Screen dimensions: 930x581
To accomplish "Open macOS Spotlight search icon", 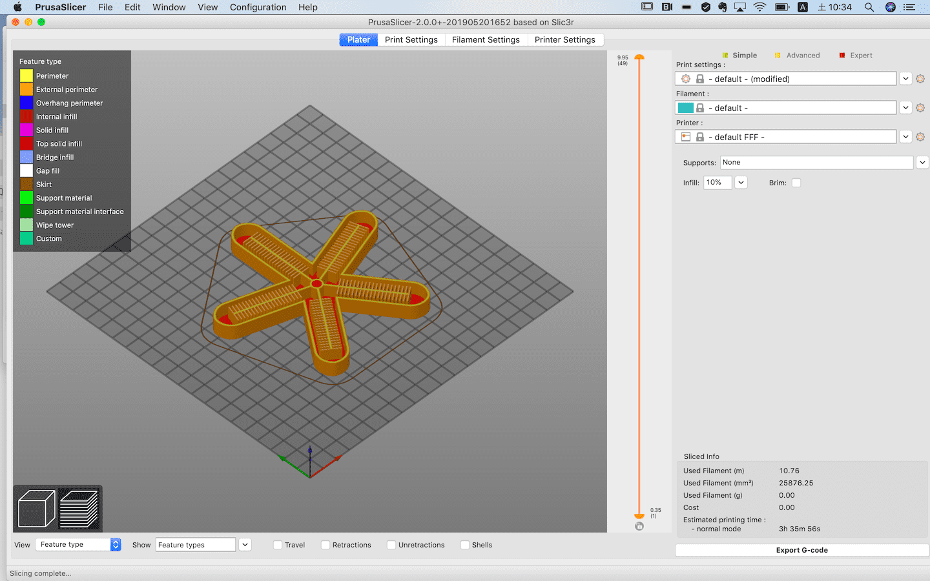I will [869, 7].
